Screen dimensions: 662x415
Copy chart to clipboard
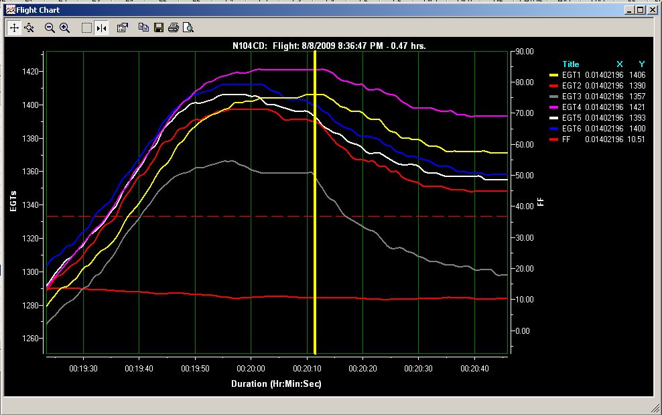tap(143, 28)
